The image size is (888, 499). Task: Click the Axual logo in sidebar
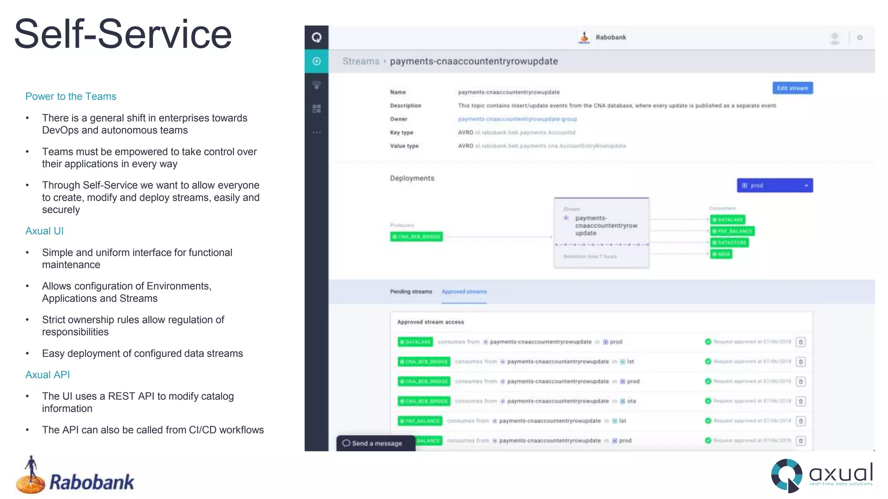click(317, 37)
